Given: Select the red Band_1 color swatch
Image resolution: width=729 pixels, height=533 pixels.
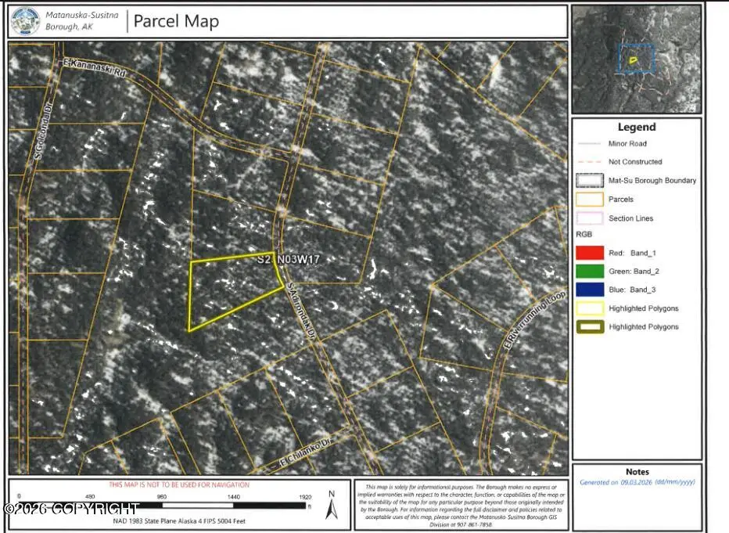Looking at the screenshot, I should tap(589, 253).
